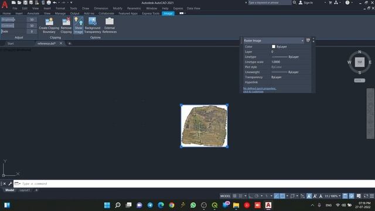
Task: Click TOP face of the ViewCube
Action: pos(359,62)
